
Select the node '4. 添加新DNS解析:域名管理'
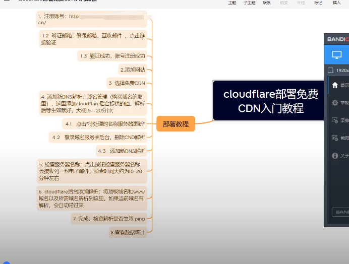point(93,103)
